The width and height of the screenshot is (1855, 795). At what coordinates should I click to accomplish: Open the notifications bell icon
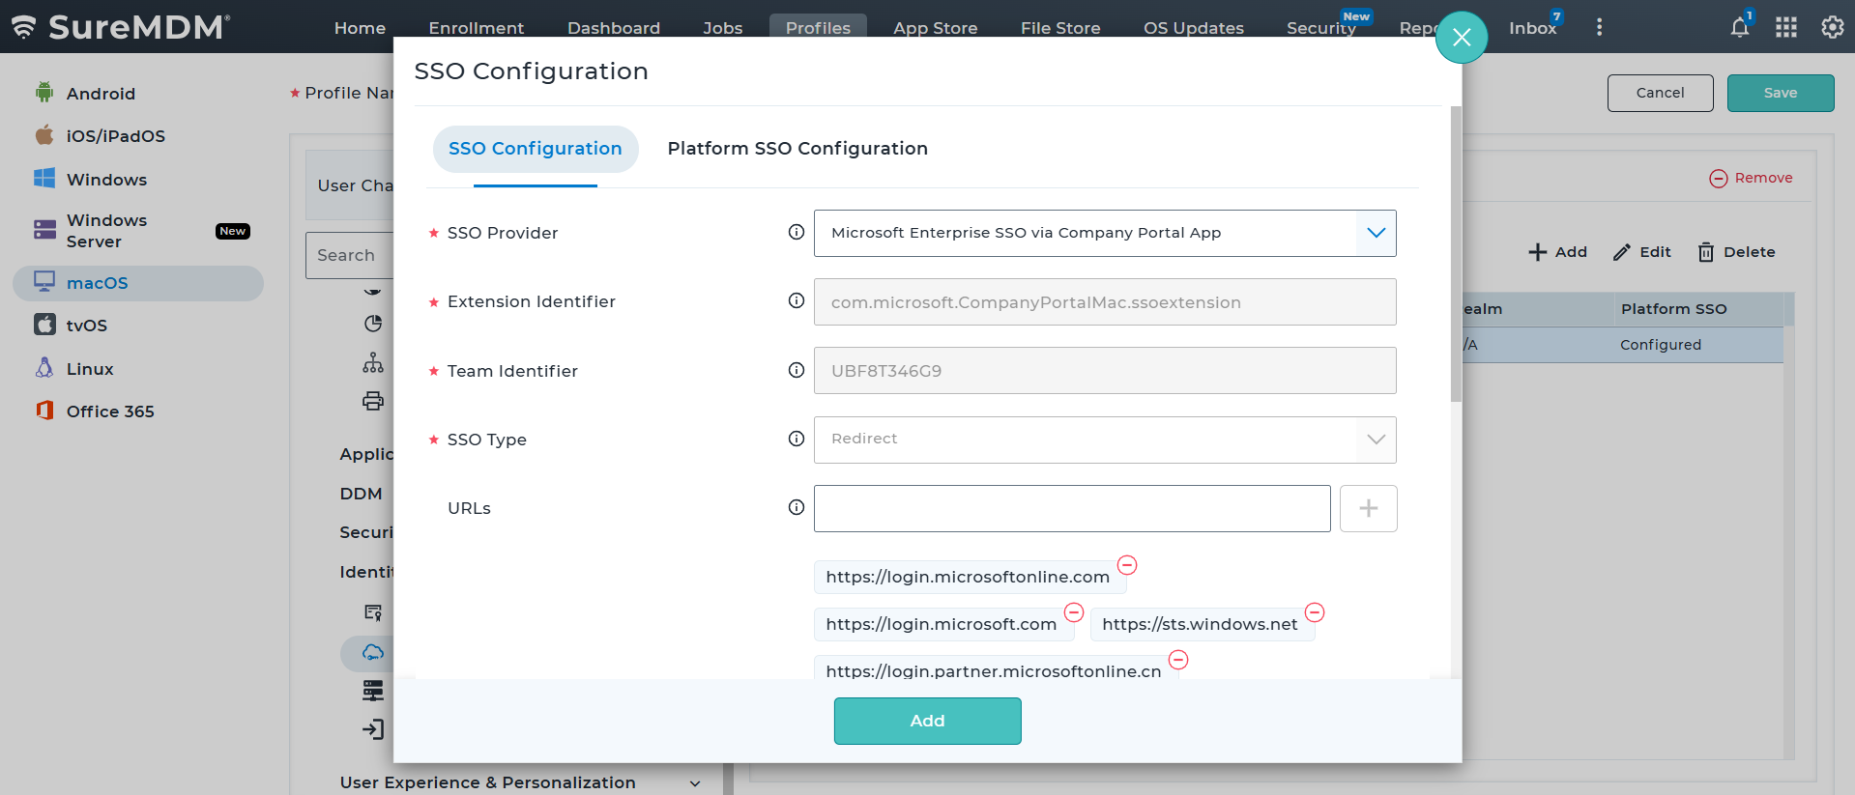[1739, 27]
